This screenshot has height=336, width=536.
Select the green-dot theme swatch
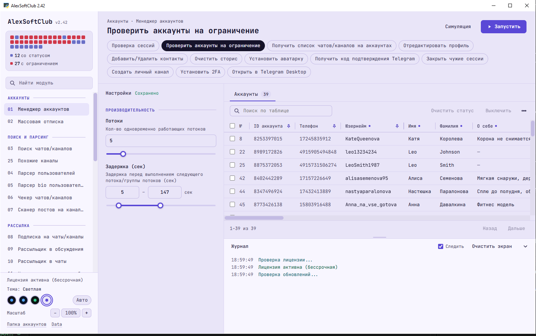point(35,300)
